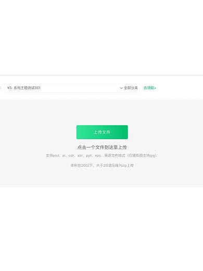Open the 去领取> link
This screenshot has height=271, width=203.
tap(150, 88)
